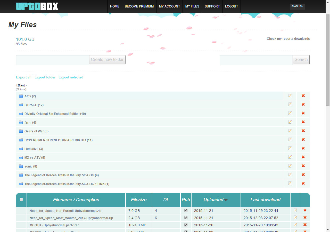The image size is (330, 232).
Task: Sort the table by Filename / Description
Action: tap(76, 200)
